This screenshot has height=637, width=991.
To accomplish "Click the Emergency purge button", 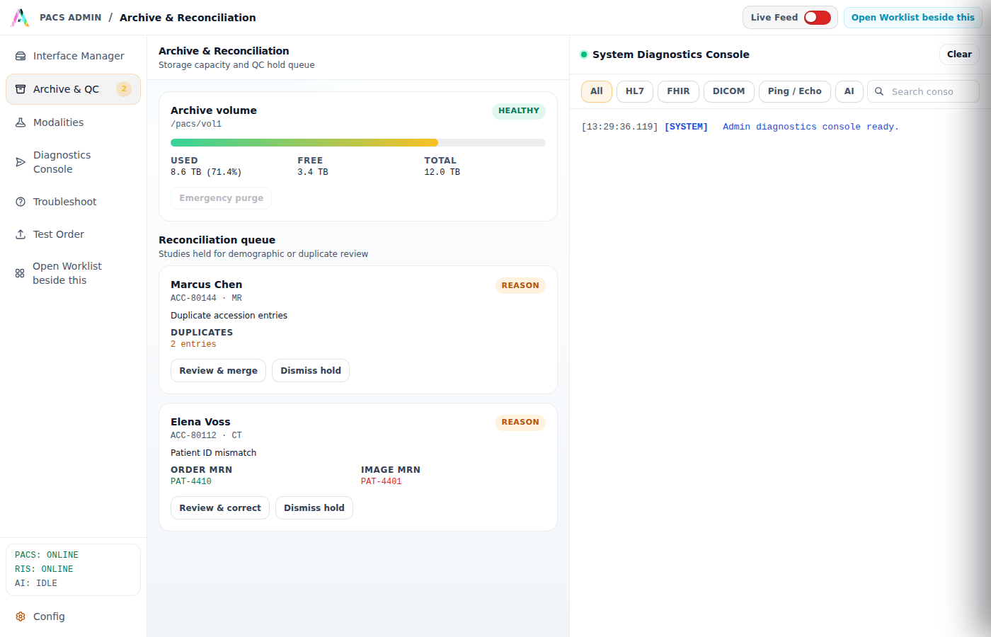I will pos(221,198).
